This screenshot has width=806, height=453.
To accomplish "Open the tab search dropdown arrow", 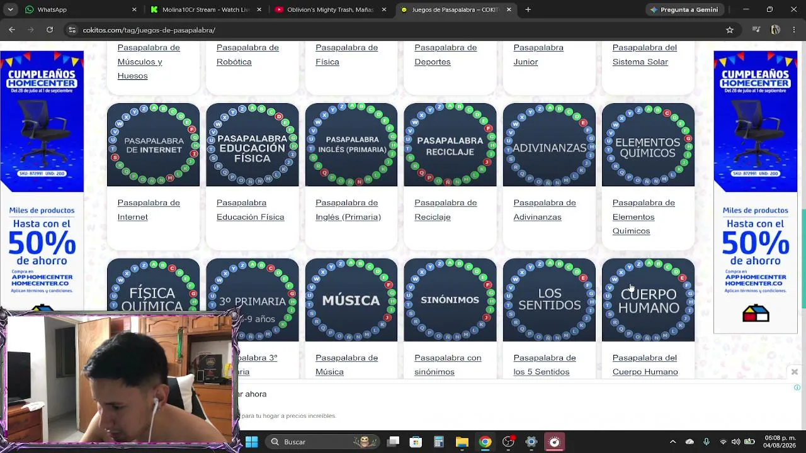I will point(10,9).
